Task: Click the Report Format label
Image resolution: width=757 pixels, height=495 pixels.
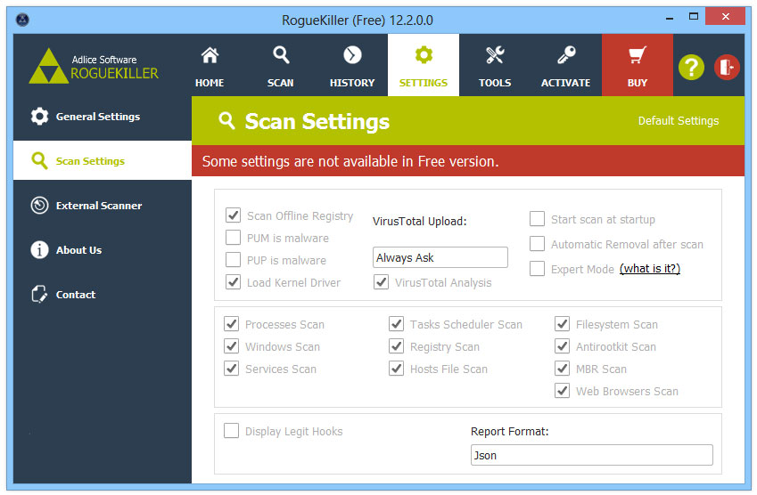Action: coord(510,432)
